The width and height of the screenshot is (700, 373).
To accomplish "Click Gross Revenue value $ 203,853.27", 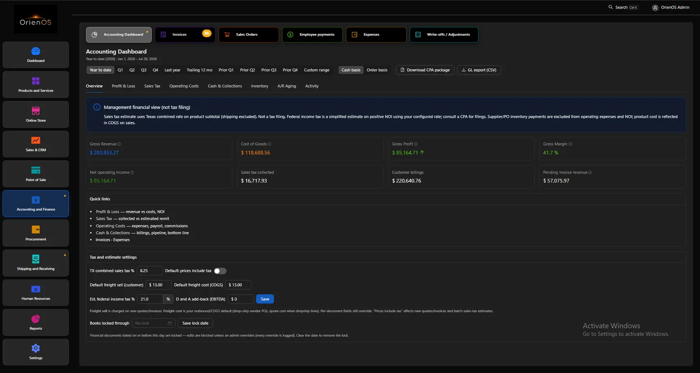I will click(104, 153).
